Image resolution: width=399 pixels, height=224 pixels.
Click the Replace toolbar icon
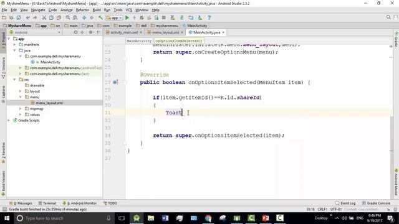(75, 18)
